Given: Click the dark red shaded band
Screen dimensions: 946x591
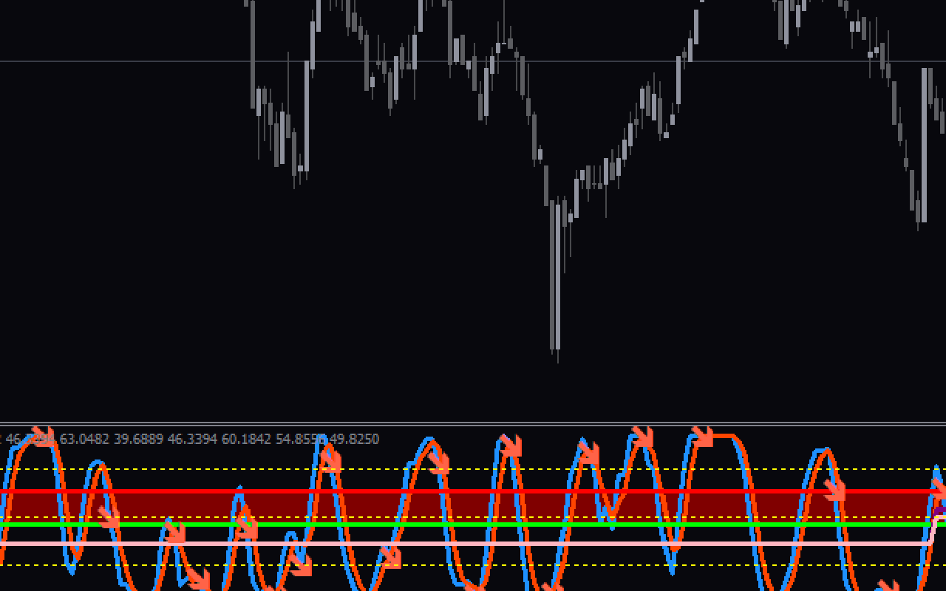Looking at the screenshot, I should (x=473, y=506).
